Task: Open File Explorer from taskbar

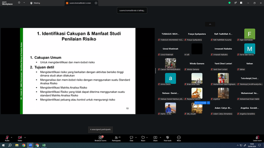Action: [17, 145]
